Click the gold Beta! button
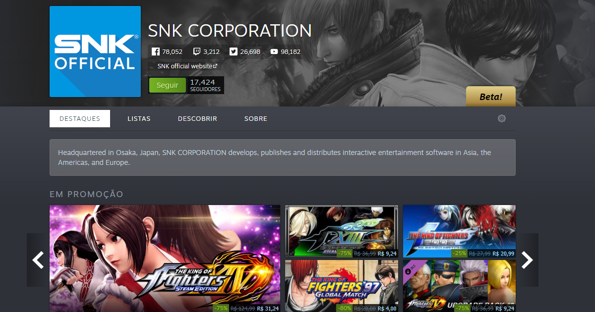 click(x=490, y=97)
